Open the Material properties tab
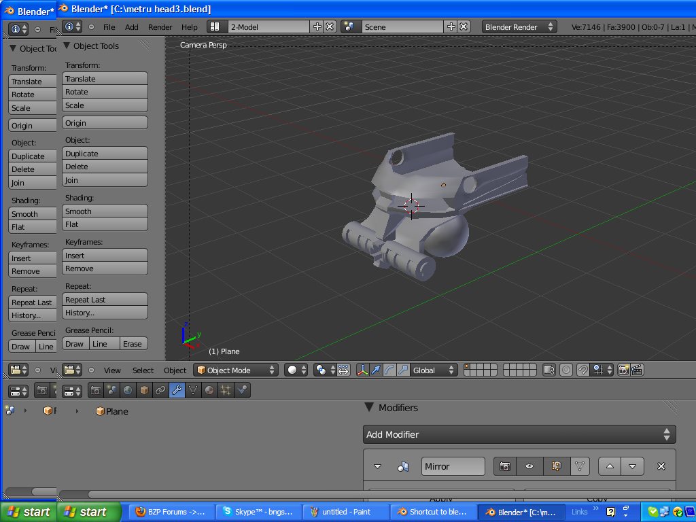 point(209,390)
